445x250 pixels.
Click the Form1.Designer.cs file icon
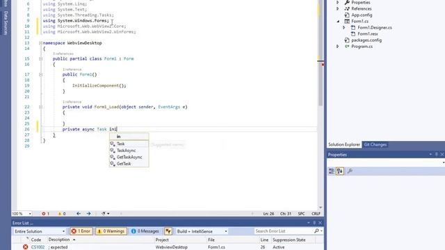[x=353, y=28]
